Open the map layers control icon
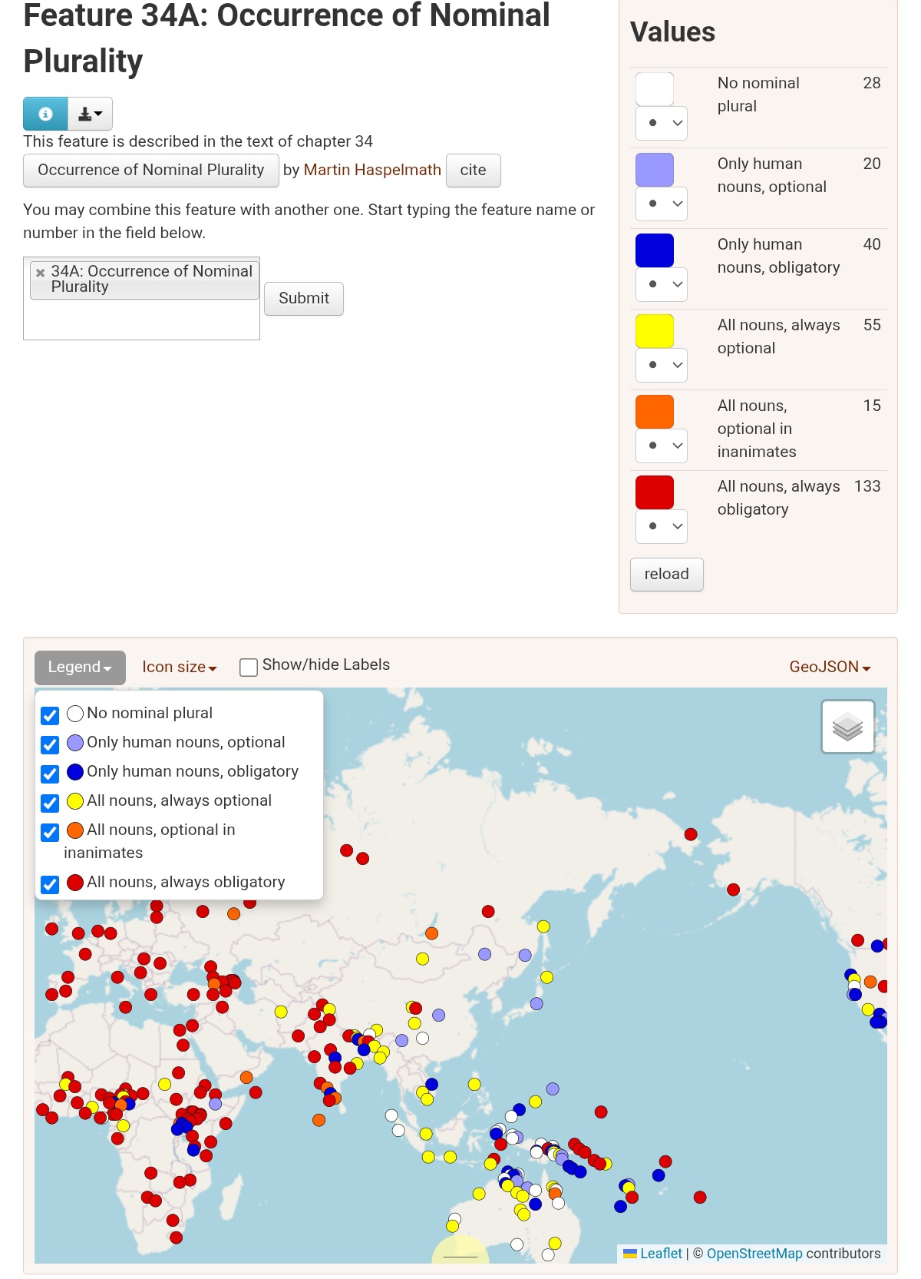 click(847, 726)
